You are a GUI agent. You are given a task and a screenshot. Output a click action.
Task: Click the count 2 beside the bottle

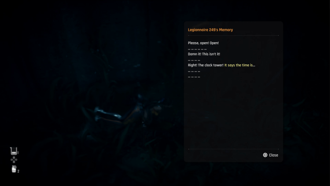(x=18, y=171)
